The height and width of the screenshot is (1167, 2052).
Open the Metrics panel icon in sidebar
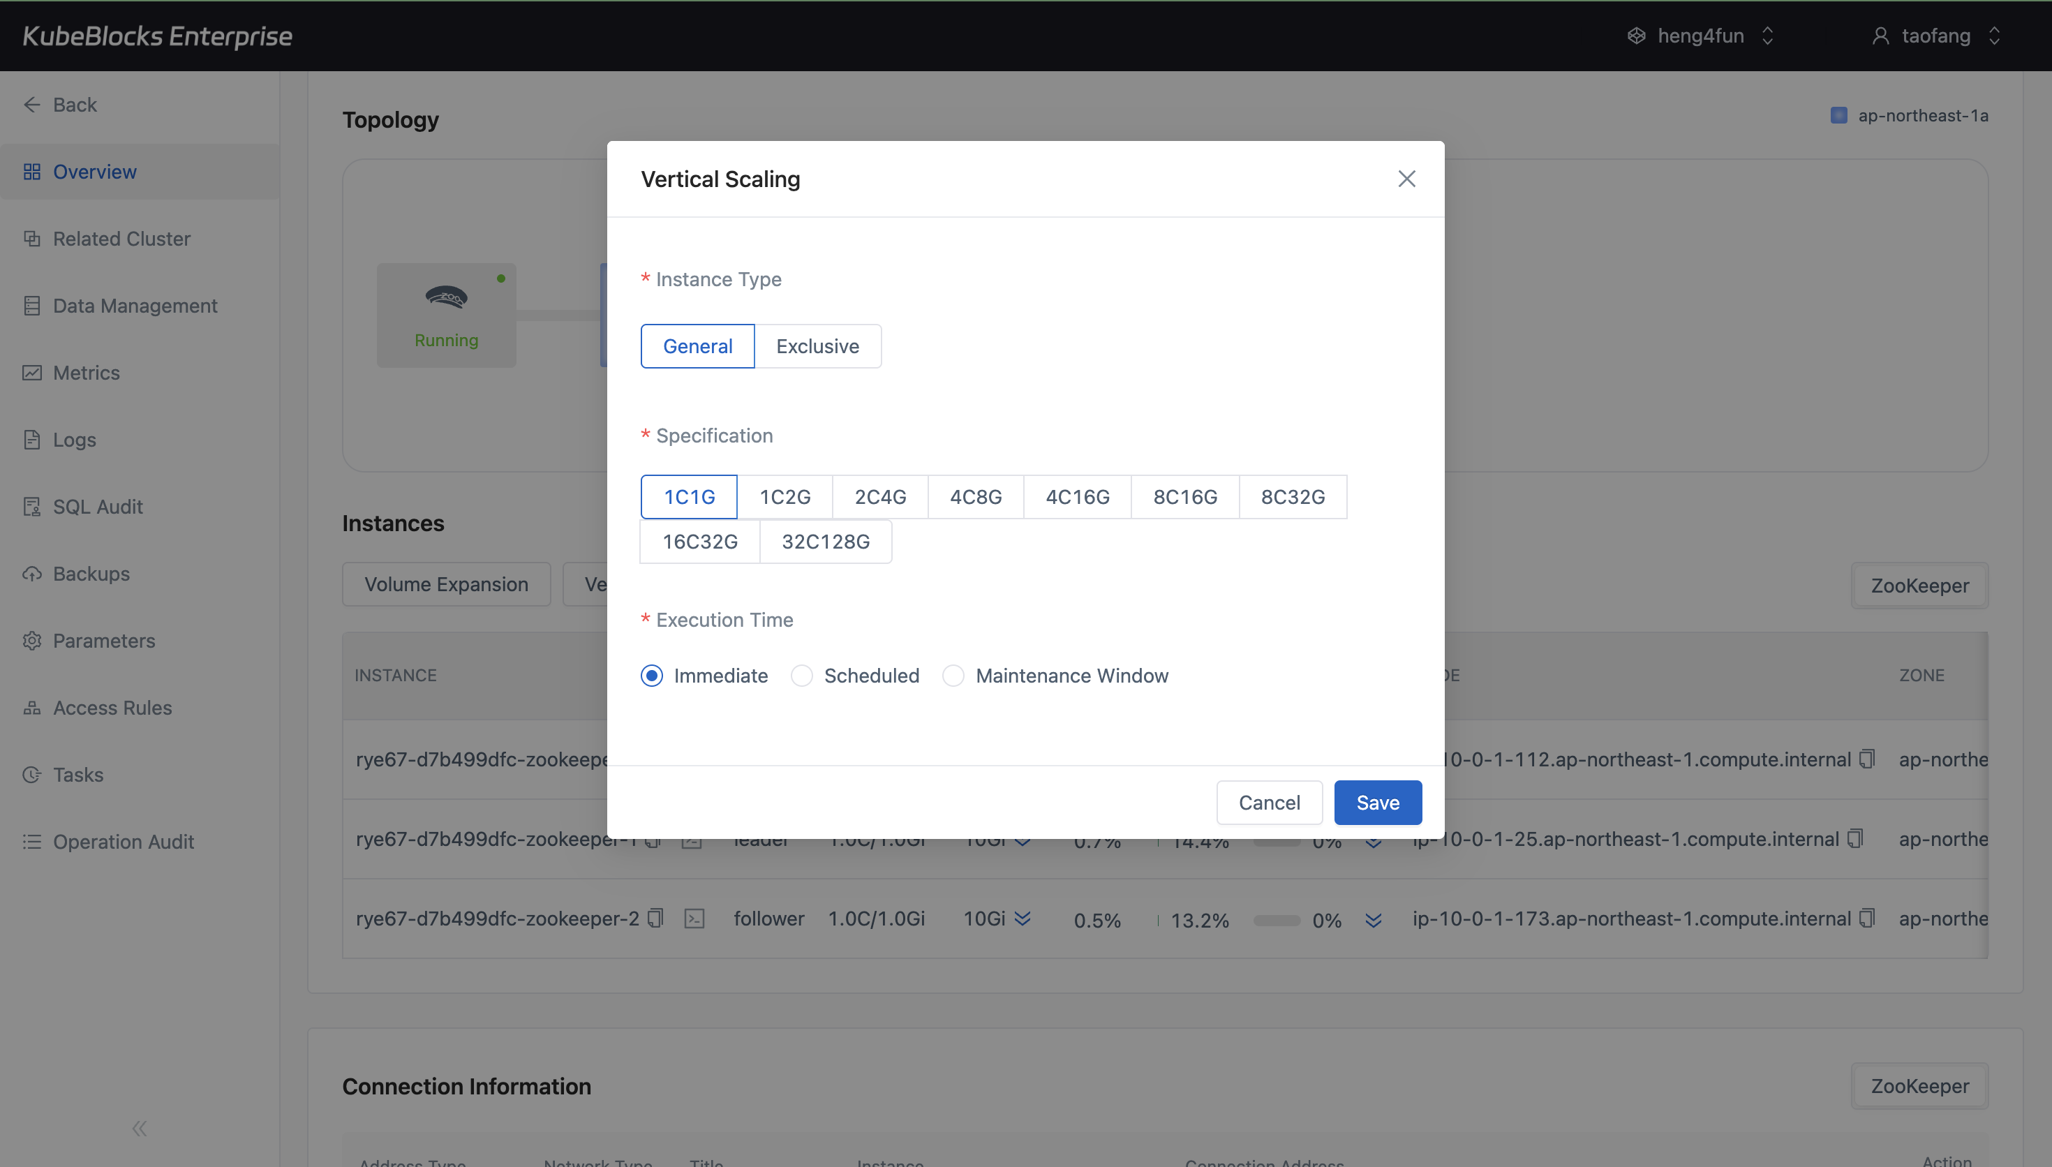pos(32,373)
